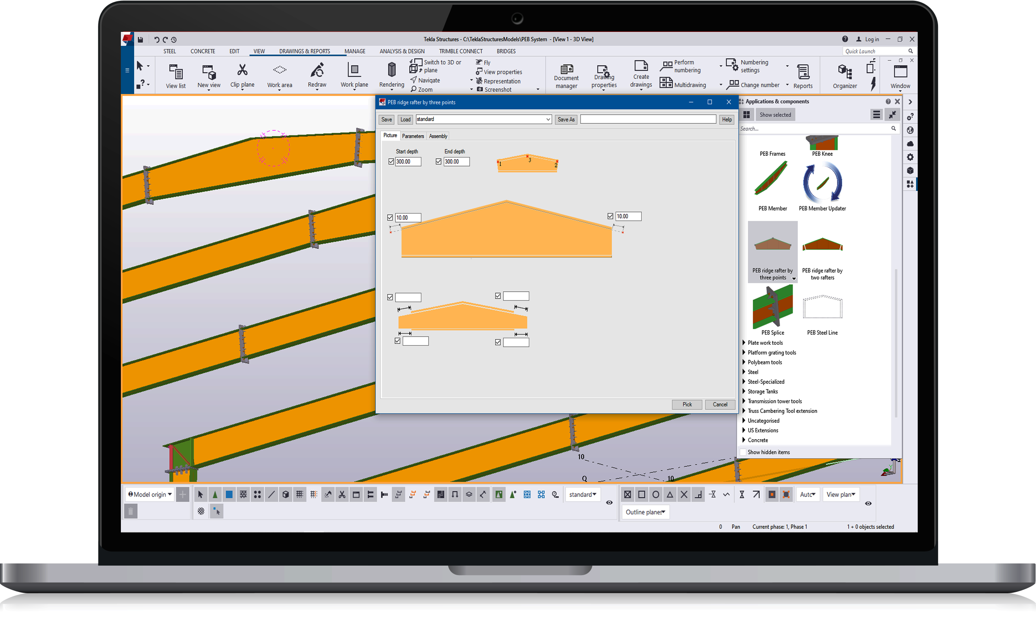Image resolution: width=1036 pixels, height=623 pixels.
Task: Click the Help button in dialog
Action: click(726, 120)
